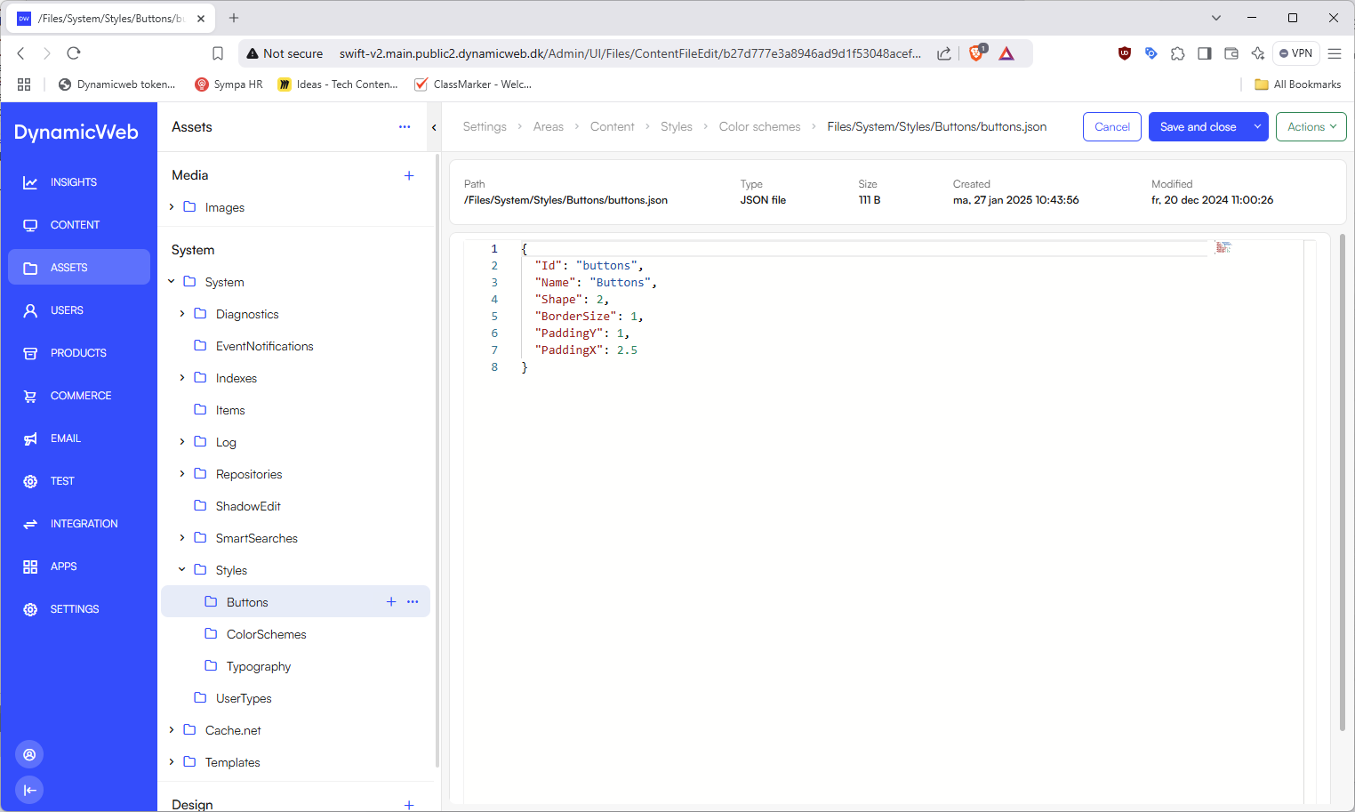Click the plus icon beside Media
The height and width of the screenshot is (812, 1355).
point(409,176)
